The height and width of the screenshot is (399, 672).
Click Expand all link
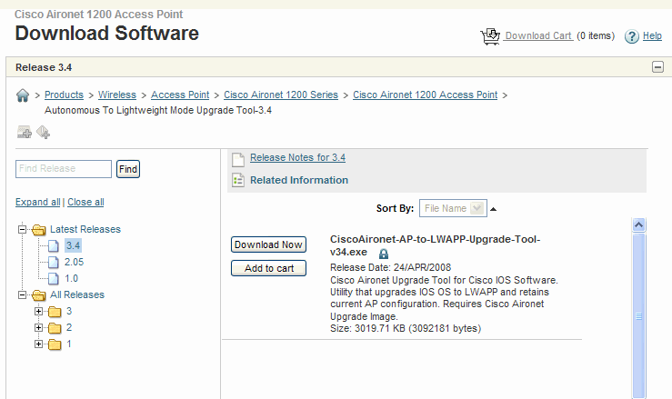(37, 202)
